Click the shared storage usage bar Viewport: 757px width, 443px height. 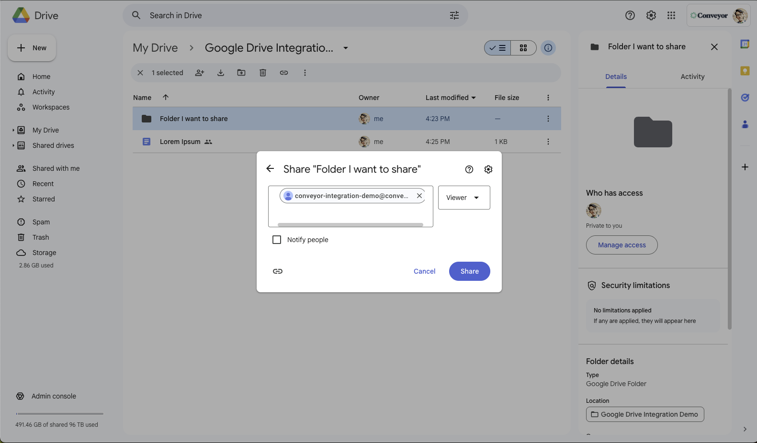tap(59, 414)
